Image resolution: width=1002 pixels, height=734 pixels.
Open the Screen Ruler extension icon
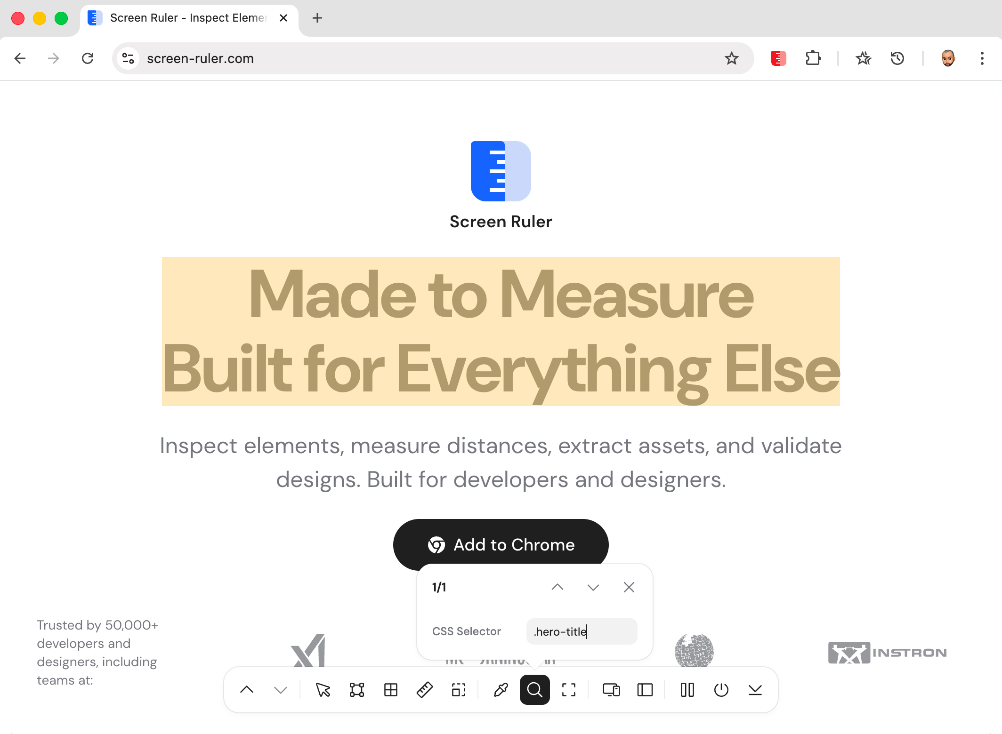point(779,58)
